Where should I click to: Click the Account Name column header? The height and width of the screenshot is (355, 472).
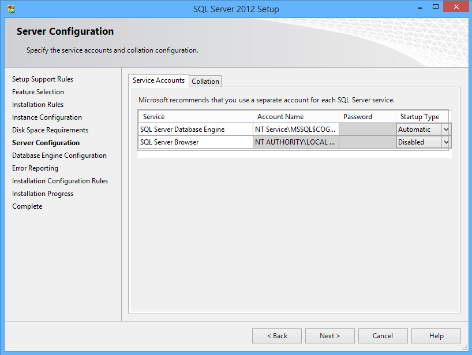296,117
